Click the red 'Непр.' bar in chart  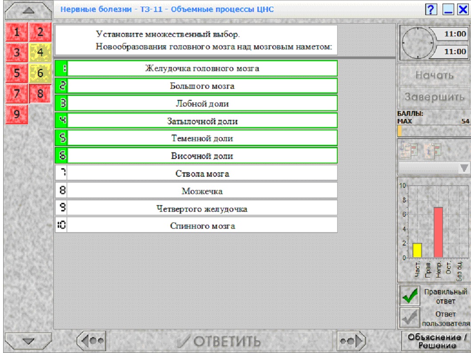[438, 232]
